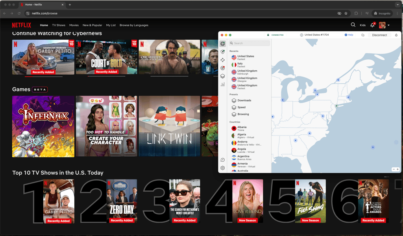Open the Link Twin game tile
The width and height of the screenshot is (403, 236).
(169, 126)
